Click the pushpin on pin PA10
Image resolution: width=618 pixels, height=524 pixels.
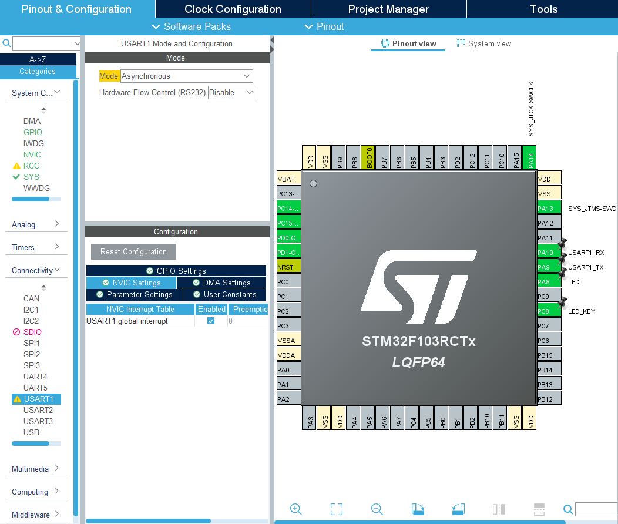click(x=562, y=243)
